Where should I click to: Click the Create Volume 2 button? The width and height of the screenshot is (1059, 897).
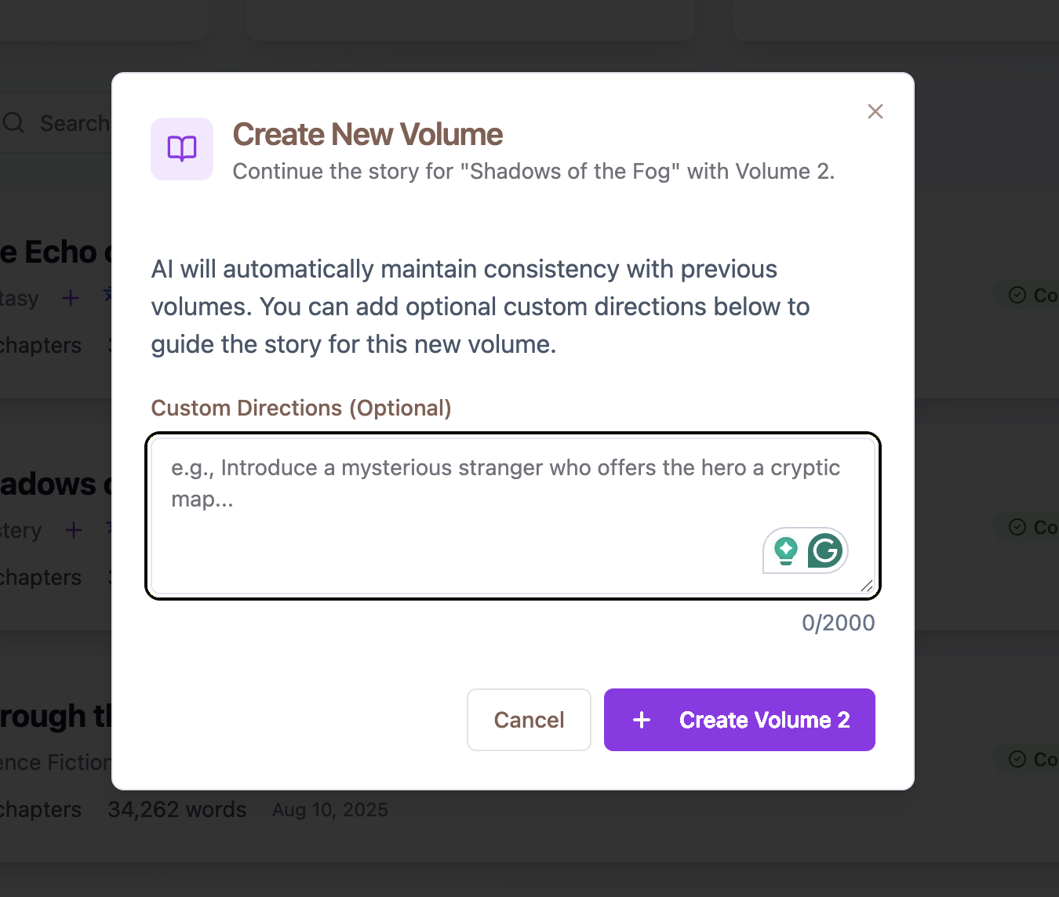(x=740, y=720)
